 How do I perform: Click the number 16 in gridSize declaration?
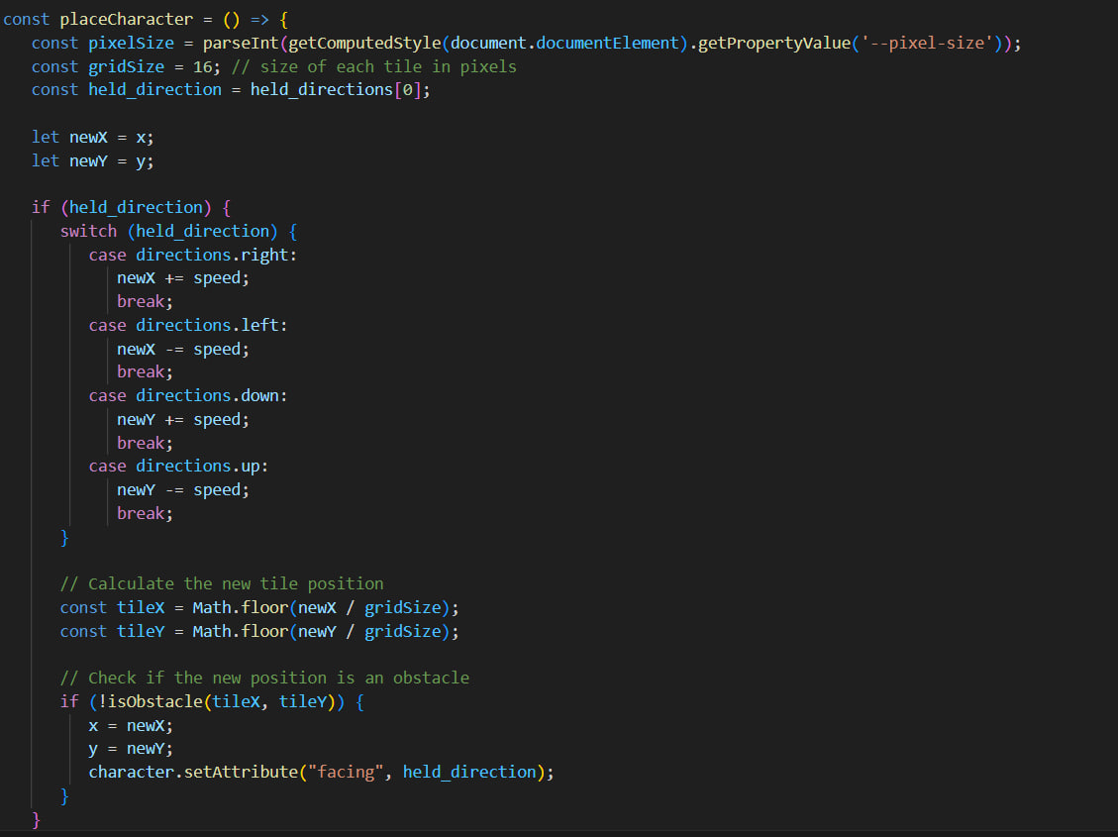212,66
